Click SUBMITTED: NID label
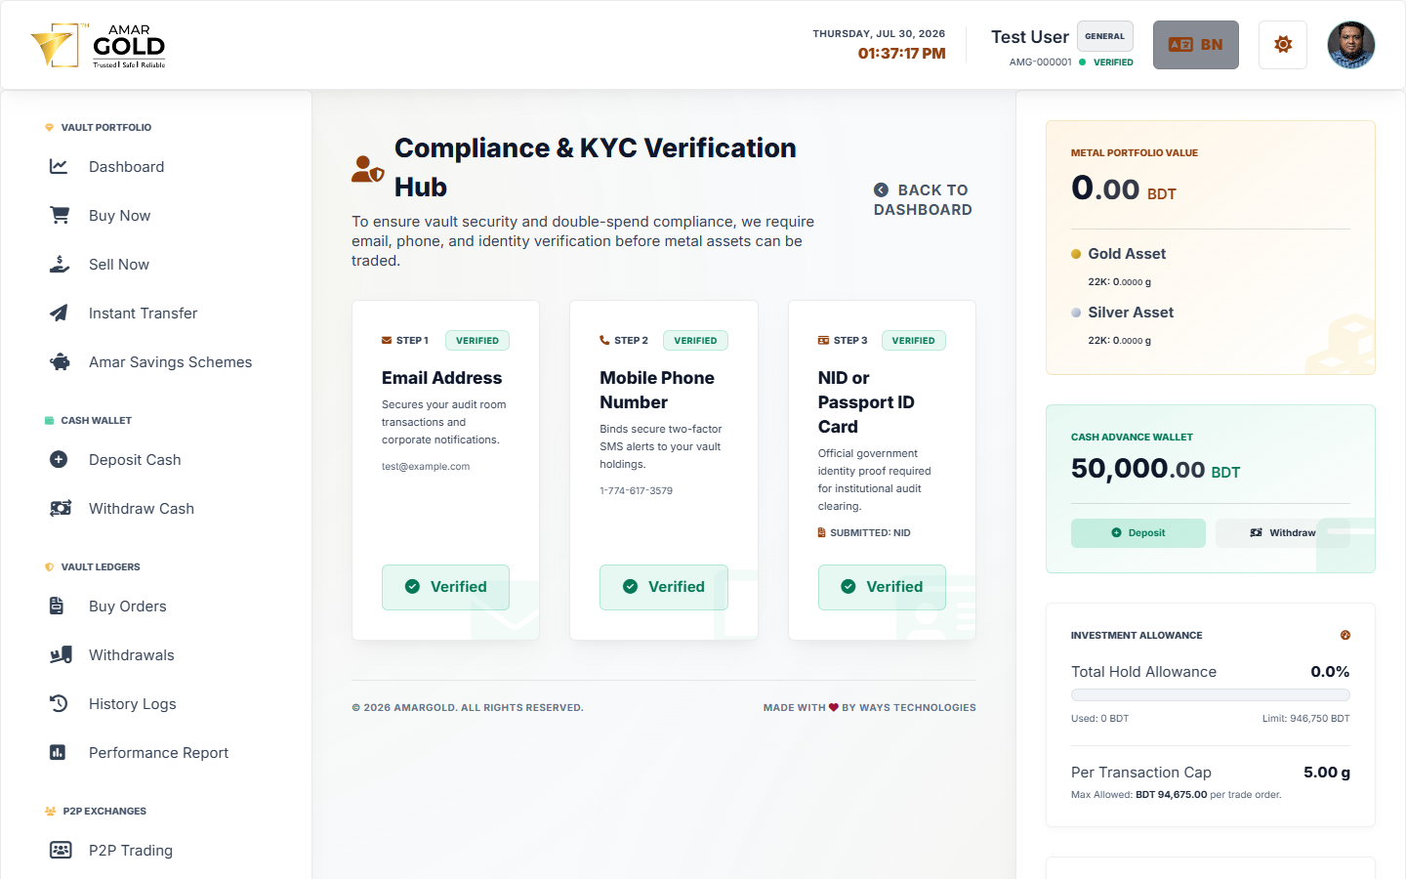The image size is (1406, 879). 864,533
